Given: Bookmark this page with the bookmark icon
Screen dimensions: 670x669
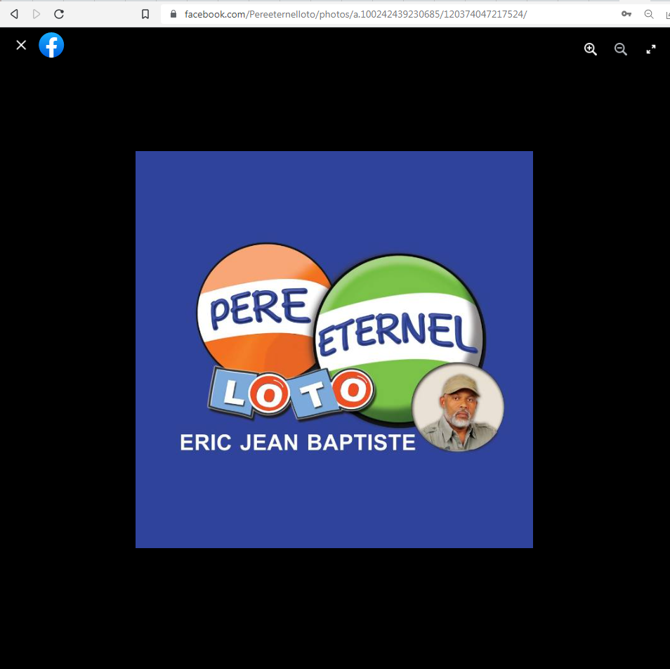Looking at the screenshot, I should point(145,14).
